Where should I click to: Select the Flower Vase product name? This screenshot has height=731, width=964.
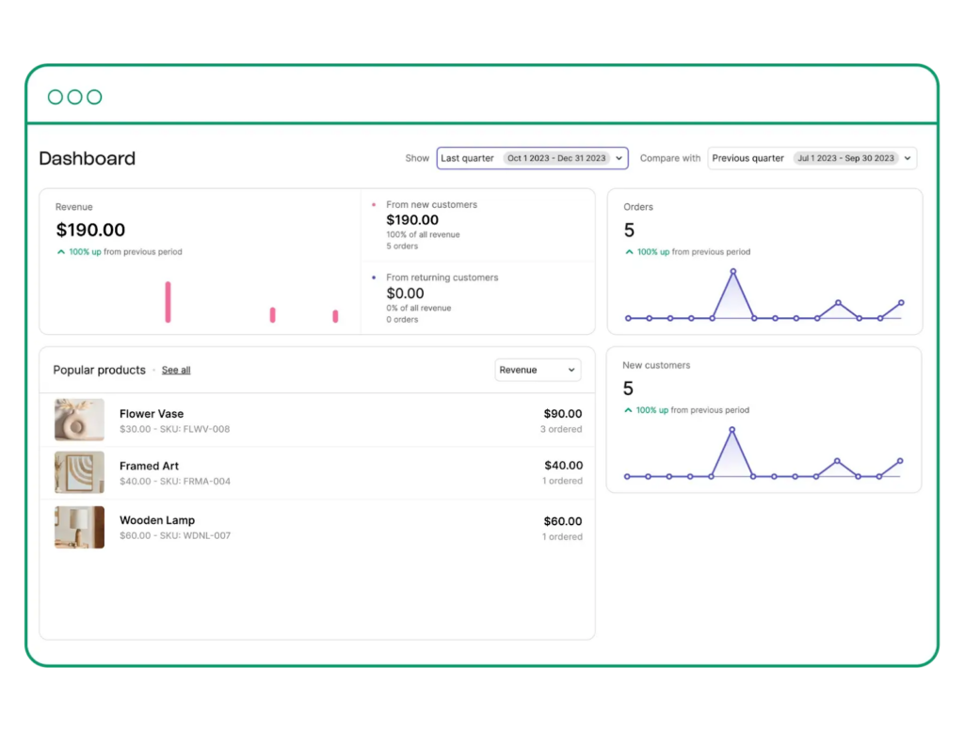coord(152,414)
